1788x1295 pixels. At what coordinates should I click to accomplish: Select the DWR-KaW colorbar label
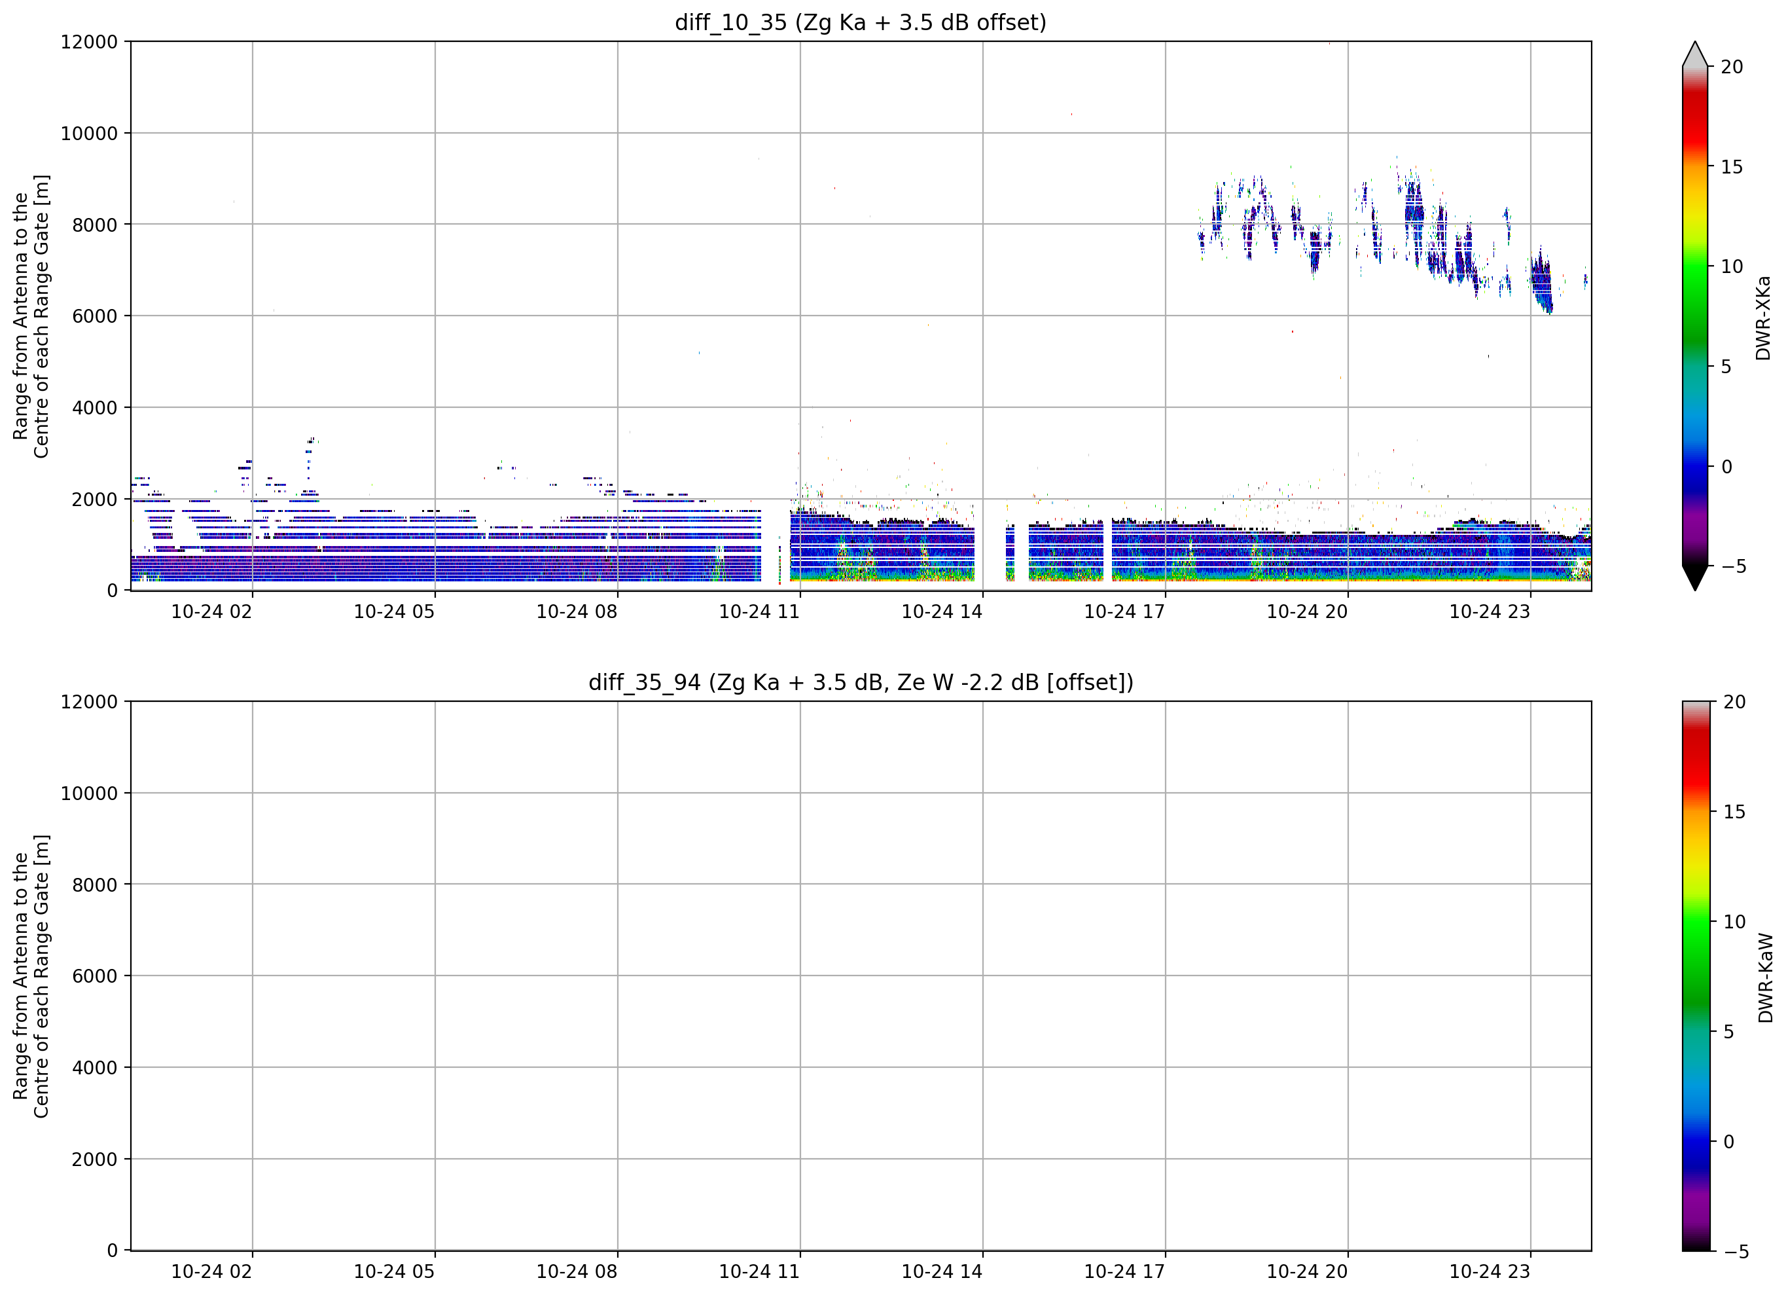pyautogui.click(x=1766, y=978)
